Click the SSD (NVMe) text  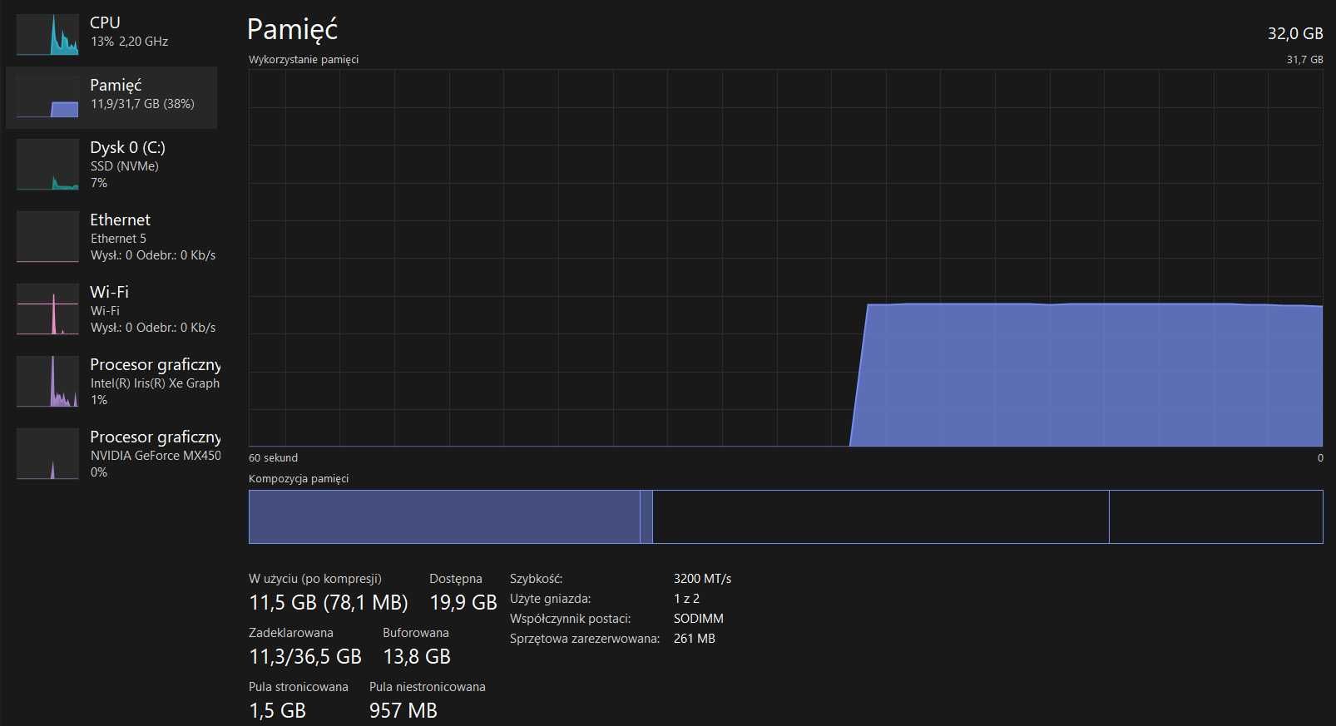[124, 166]
